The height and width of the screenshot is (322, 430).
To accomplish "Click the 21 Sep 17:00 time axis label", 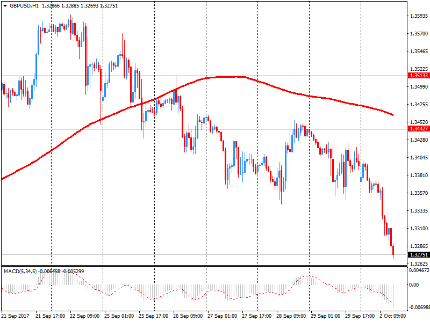I will point(50,316).
